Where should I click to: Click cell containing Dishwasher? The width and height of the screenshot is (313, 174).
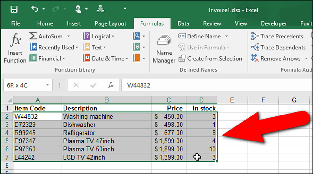click(x=107, y=125)
